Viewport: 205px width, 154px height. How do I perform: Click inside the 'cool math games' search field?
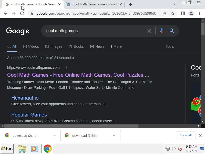click(x=94, y=31)
